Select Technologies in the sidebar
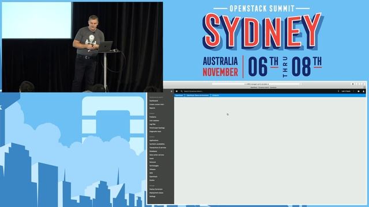Viewport: 369px width, 207px height. click(x=154, y=166)
